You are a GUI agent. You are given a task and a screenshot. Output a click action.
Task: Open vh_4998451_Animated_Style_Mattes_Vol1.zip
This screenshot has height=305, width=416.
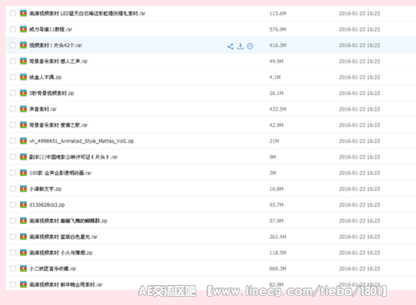[82, 141]
